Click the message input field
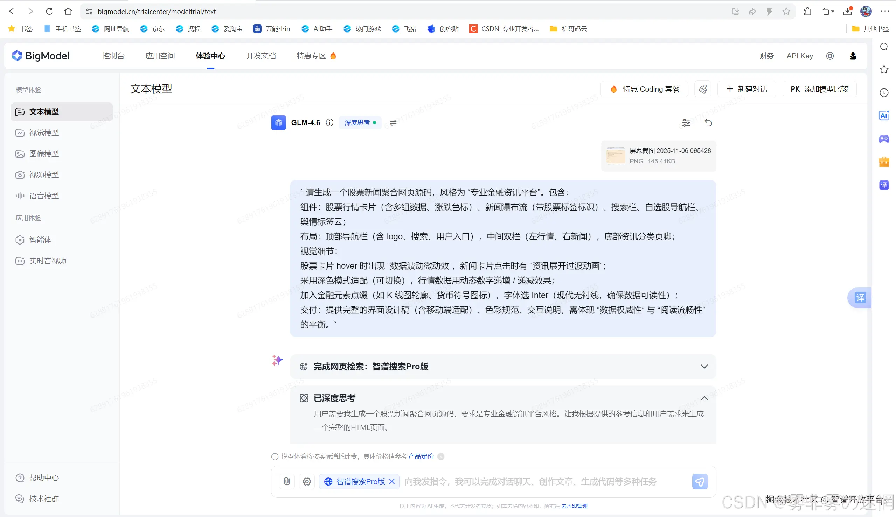Image resolution: width=896 pixels, height=517 pixels. (544, 481)
